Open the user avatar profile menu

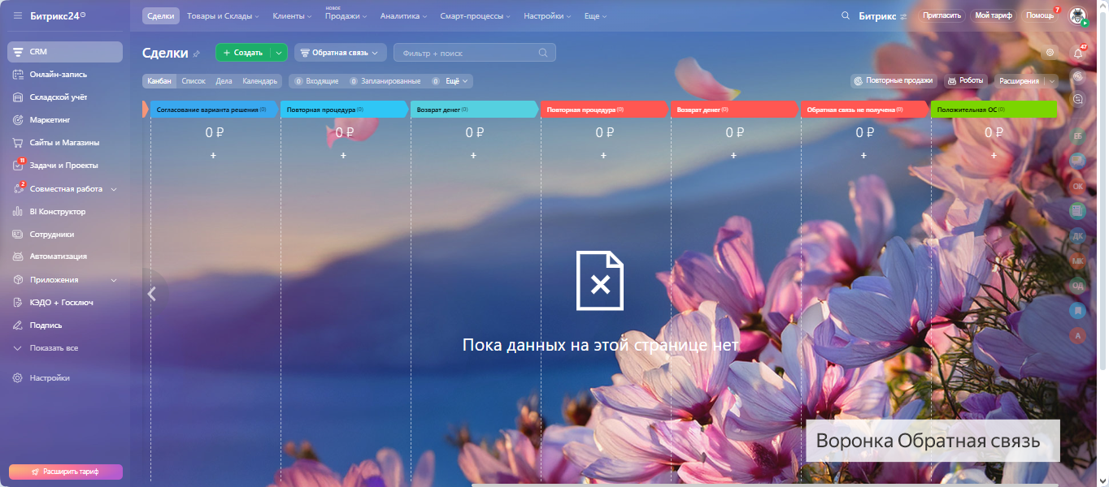[1077, 15]
